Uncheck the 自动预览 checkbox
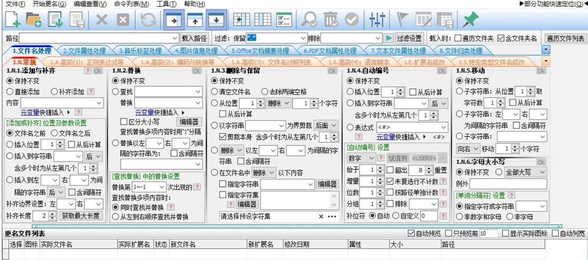This screenshot has height=260, width=588. point(412,233)
